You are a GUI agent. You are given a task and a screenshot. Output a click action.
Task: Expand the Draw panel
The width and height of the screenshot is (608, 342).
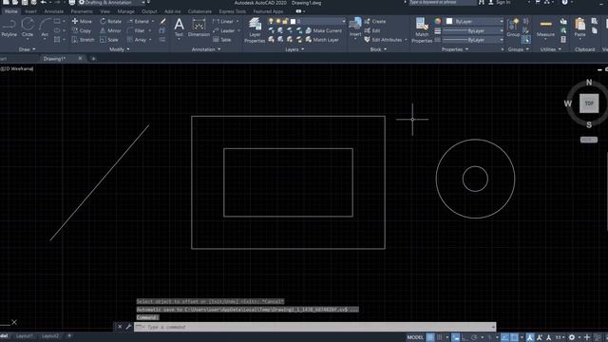click(27, 49)
